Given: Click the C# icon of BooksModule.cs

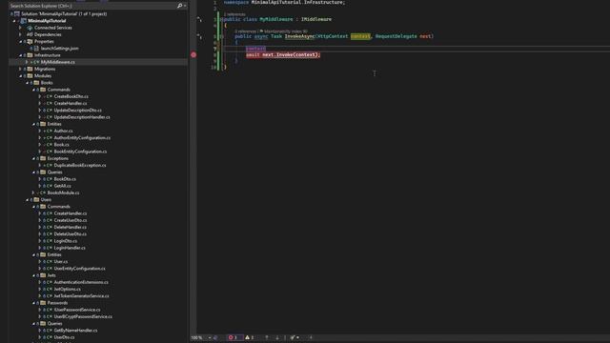Looking at the screenshot, I should 43,192.
